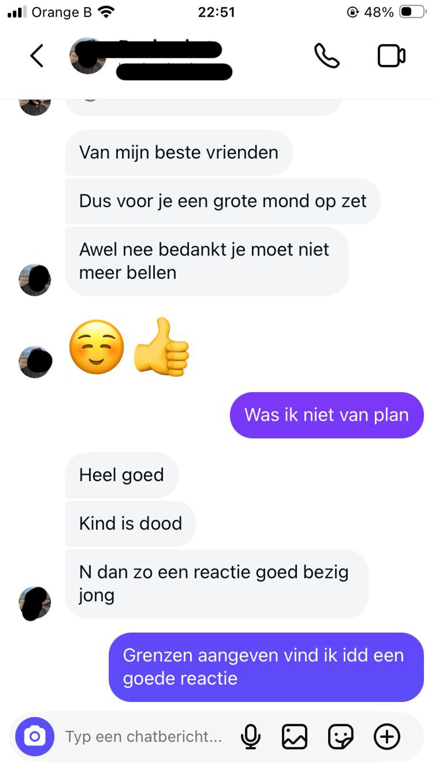Open the photo gallery picker icon
This screenshot has height=771, width=433.
click(x=294, y=736)
